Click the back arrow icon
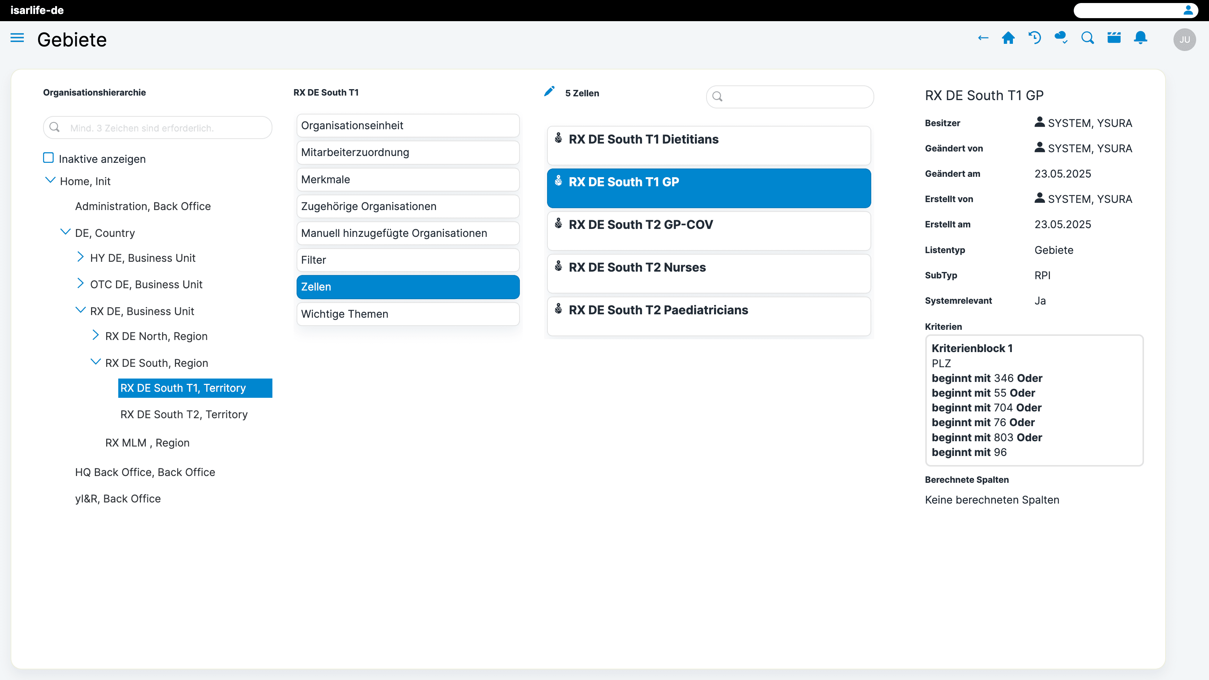The width and height of the screenshot is (1209, 680). pos(983,38)
